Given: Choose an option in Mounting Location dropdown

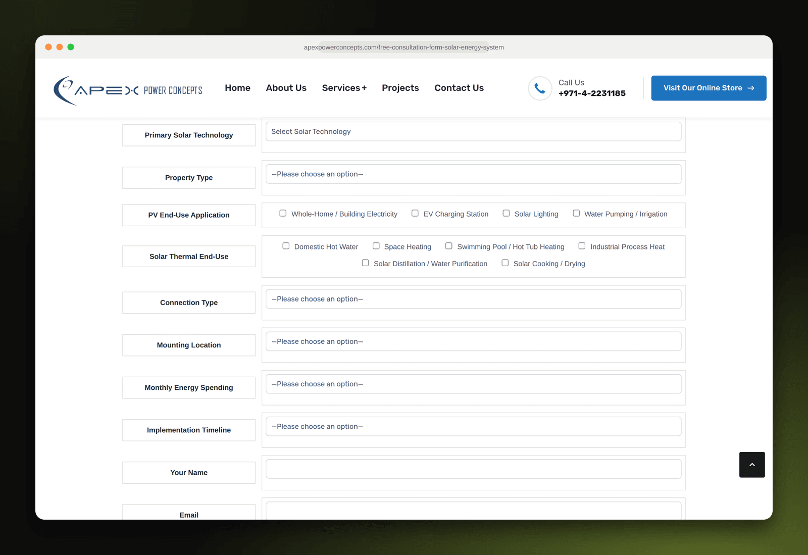Looking at the screenshot, I should pyautogui.click(x=473, y=341).
